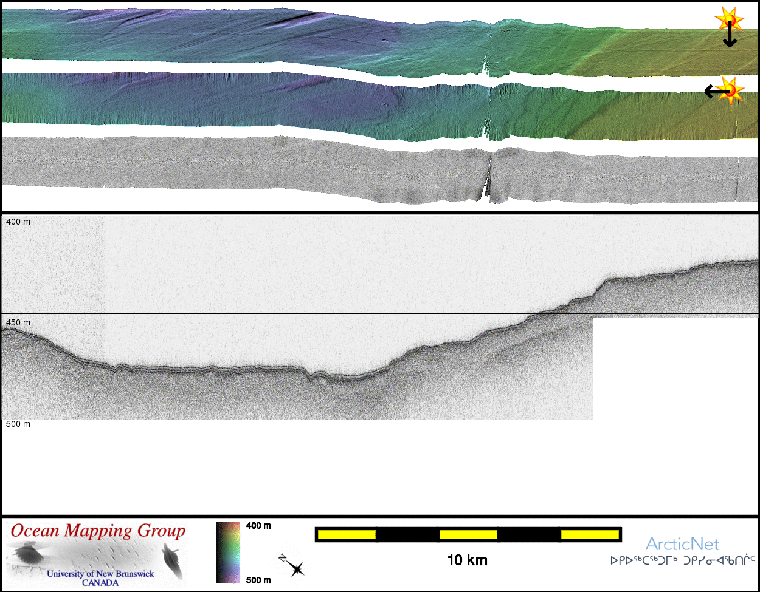Click the Inuktitut syllabics text under ArcticNet
Viewport: 760px width, 592px height.
(682, 560)
